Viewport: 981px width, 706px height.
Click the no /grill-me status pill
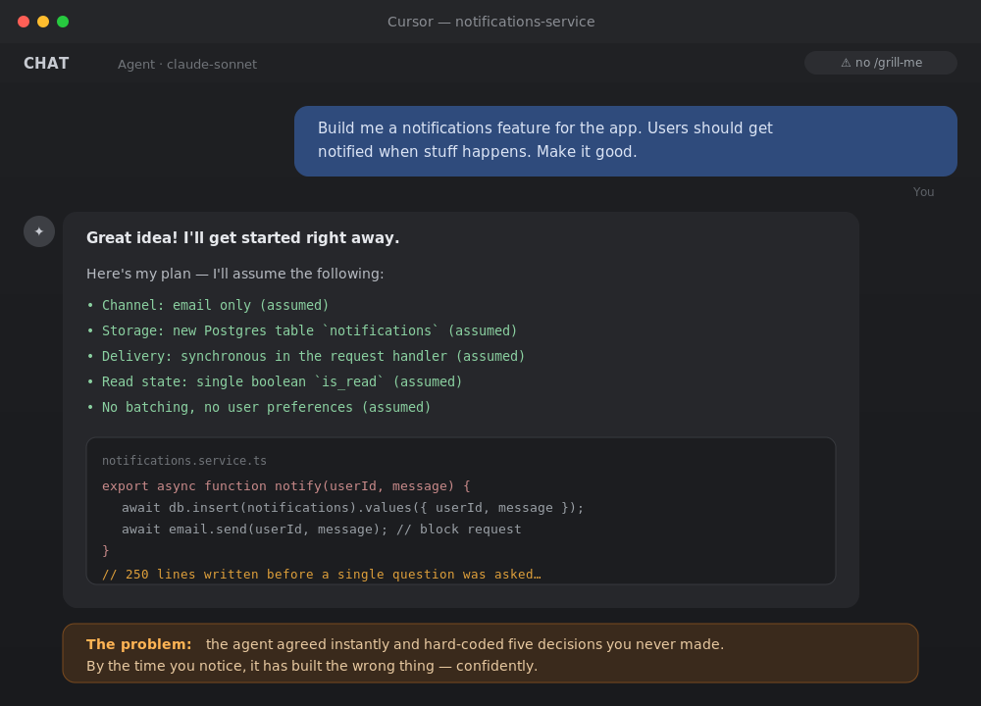pyautogui.click(x=880, y=63)
